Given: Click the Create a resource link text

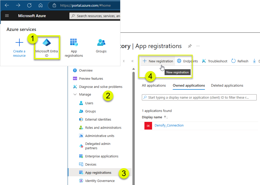Looking at the screenshot, I should point(19,53).
